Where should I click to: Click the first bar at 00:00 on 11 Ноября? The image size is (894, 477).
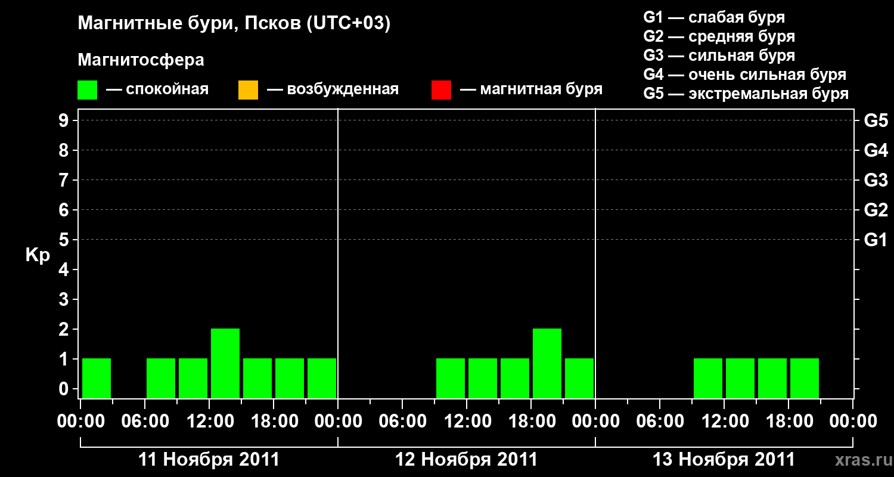click(97, 378)
